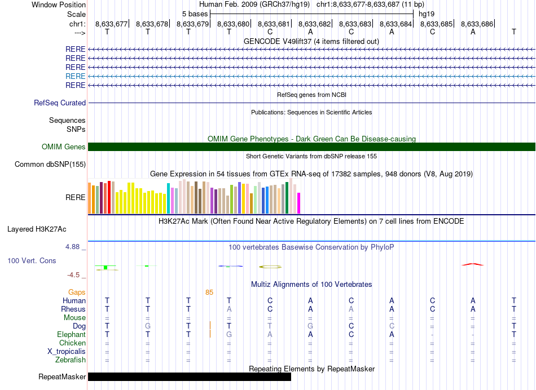Click Multiz Alignments of 100 Vertebrates title
The width and height of the screenshot is (536, 390).
click(x=311, y=284)
